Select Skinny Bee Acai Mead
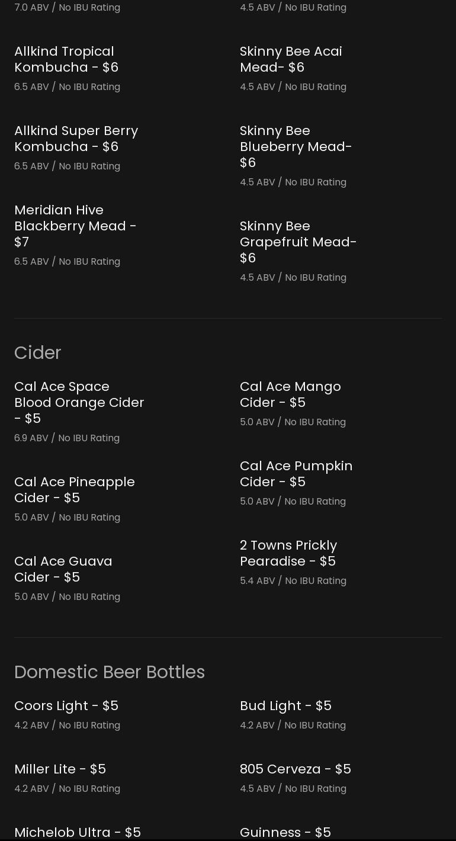This screenshot has width=456, height=841. [x=291, y=59]
